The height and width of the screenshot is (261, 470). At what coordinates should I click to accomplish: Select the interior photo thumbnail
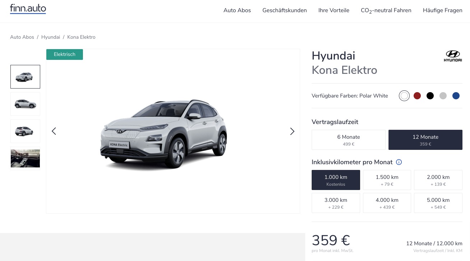tap(25, 158)
